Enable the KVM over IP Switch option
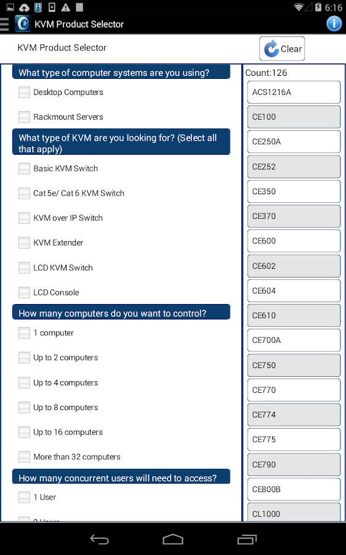The image size is (346, 555). (24, 218)
